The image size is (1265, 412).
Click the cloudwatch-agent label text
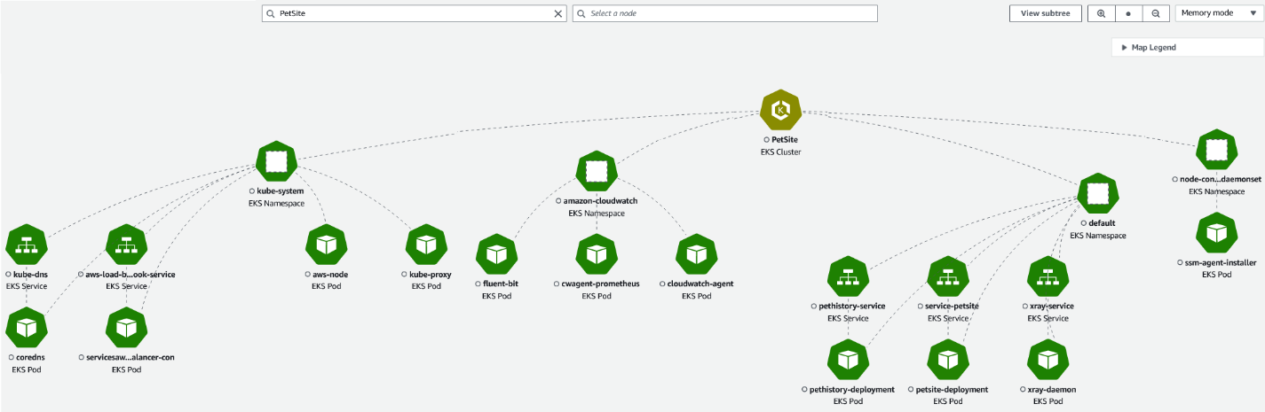700,284
